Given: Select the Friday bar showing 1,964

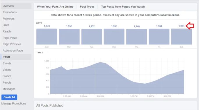Looking at the screenshot, I should (159, 37).
